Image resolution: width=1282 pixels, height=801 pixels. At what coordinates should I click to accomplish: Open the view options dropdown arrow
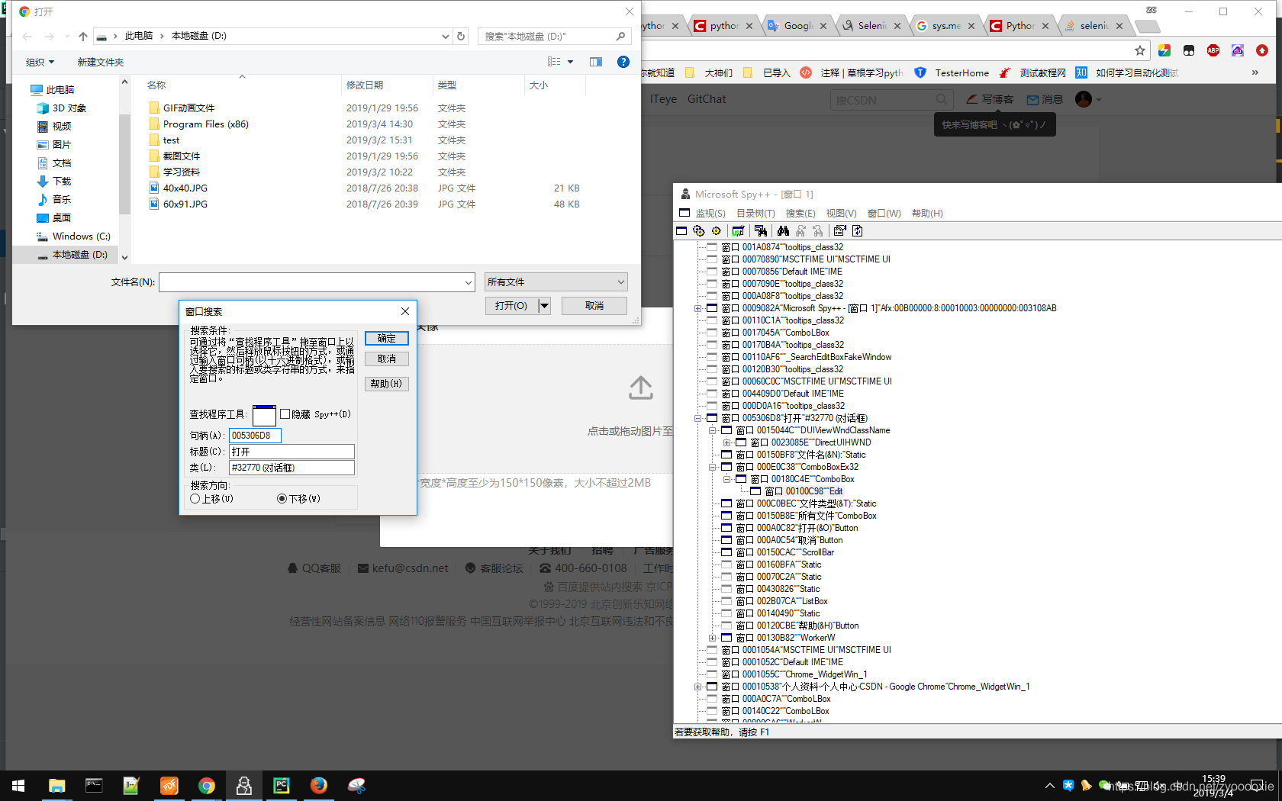pyautogui.click(x=570, y=62)
